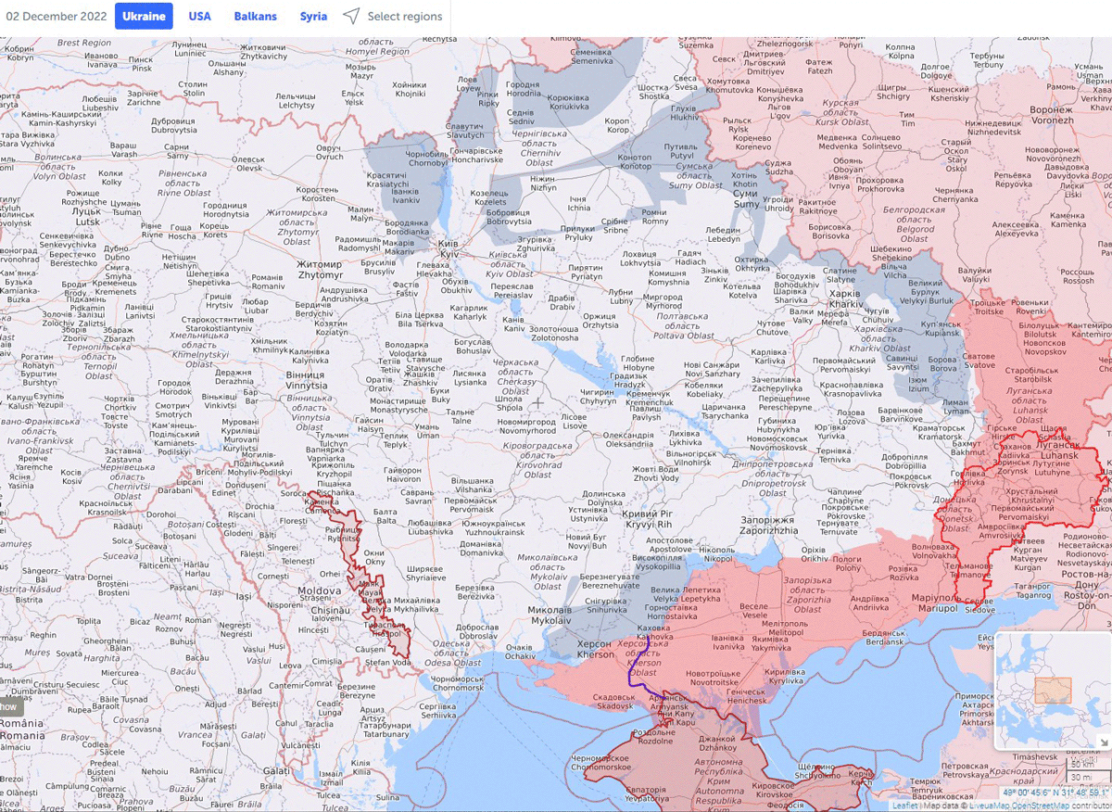Open the Balkans region tab
This screenshot has height=812, width=1112.
coord(255,17)
